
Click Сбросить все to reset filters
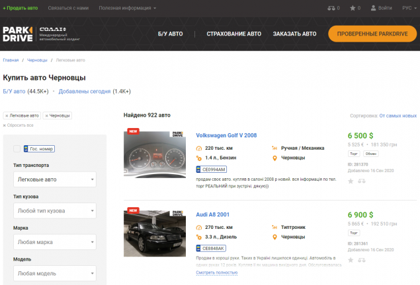(x=19, y=125)
